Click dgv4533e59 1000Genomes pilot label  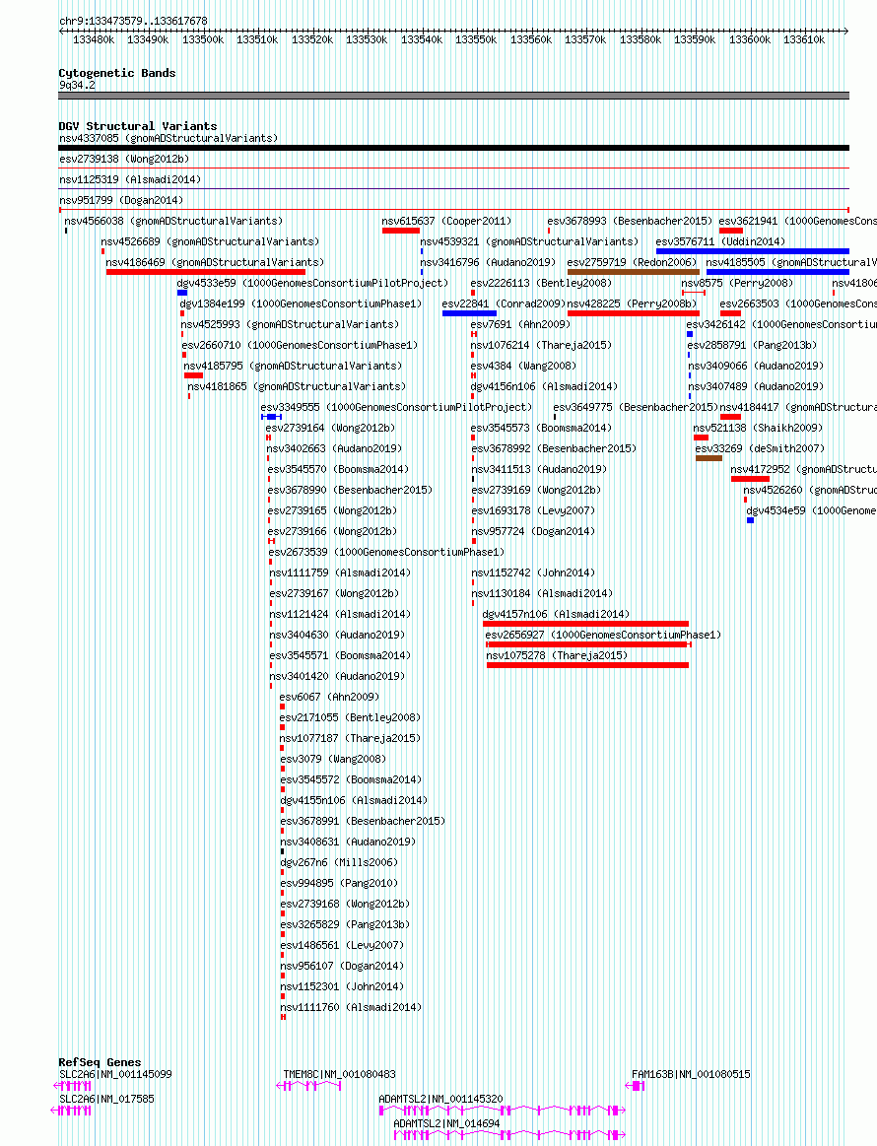click(312, 283)
